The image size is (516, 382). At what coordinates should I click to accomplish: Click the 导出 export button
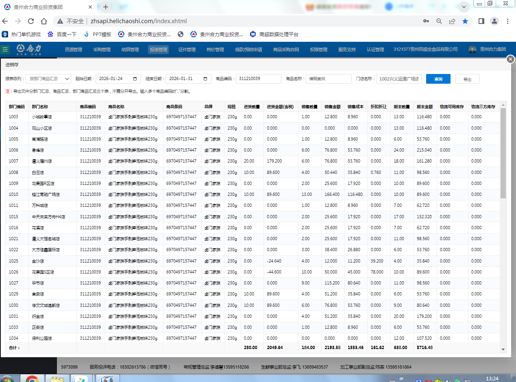pos(467,79)
